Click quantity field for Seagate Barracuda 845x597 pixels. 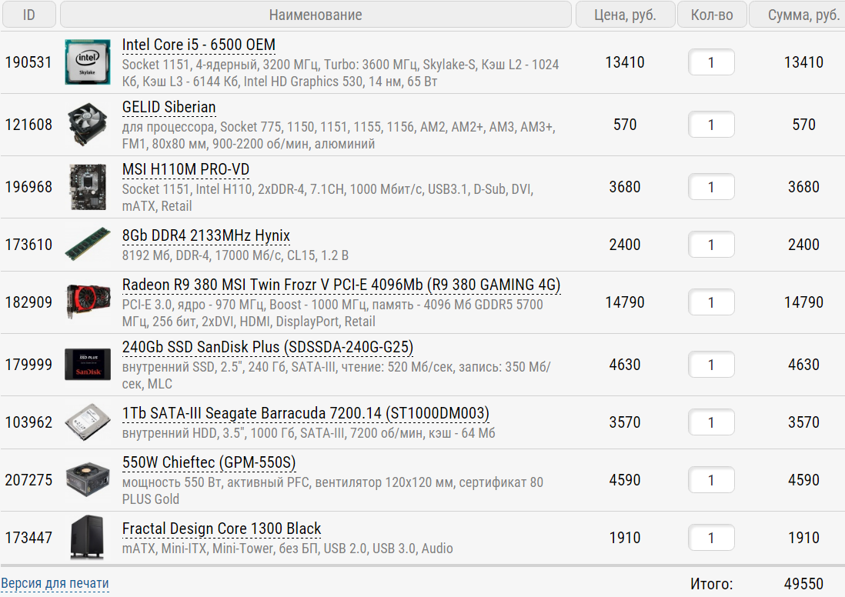tap(711, 422)
